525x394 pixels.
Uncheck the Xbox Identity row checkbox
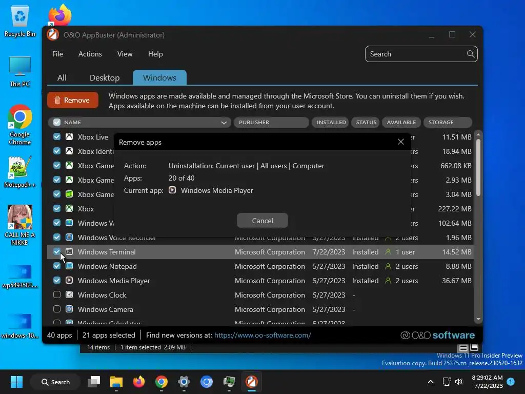pyautogui.click(x=57, y=151)
